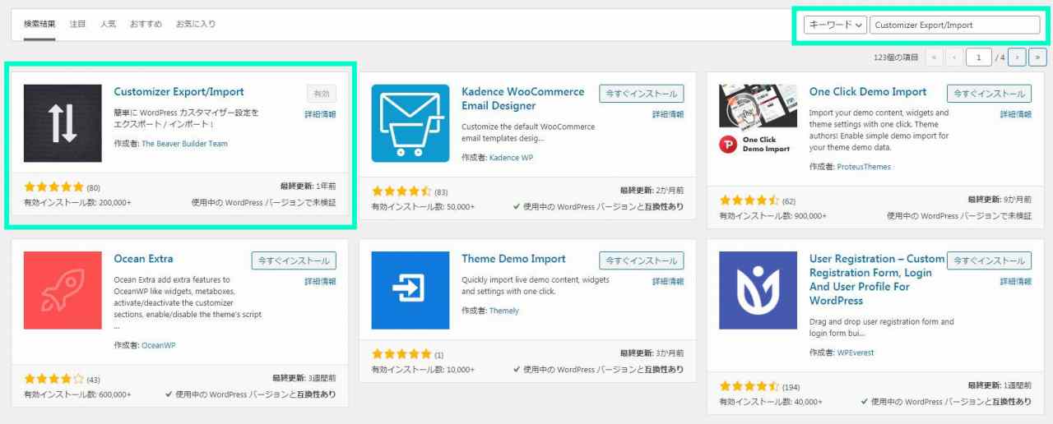Open the Customizer Export/Import plugin icon

coord(63,123)
